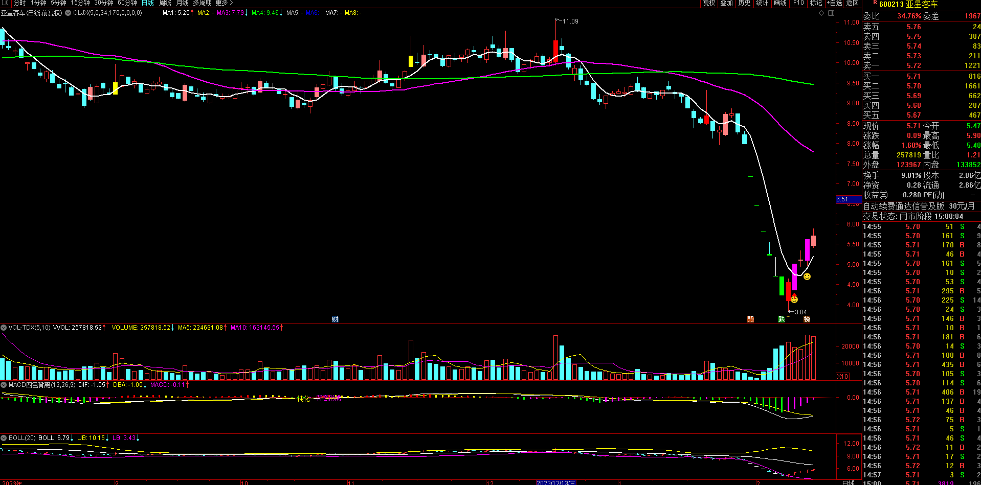Click the 3.84 low price label
Image resolution: width=981 pixels, height=485 pixels.
[800, 312]
